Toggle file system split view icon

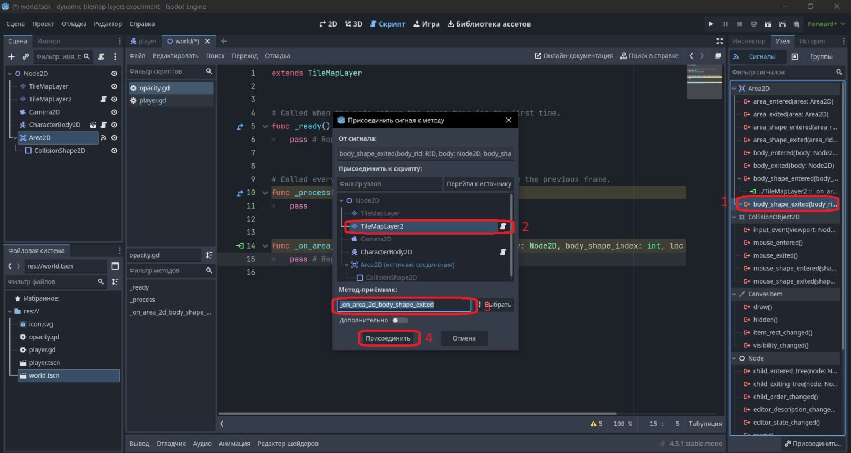[115, 266]
